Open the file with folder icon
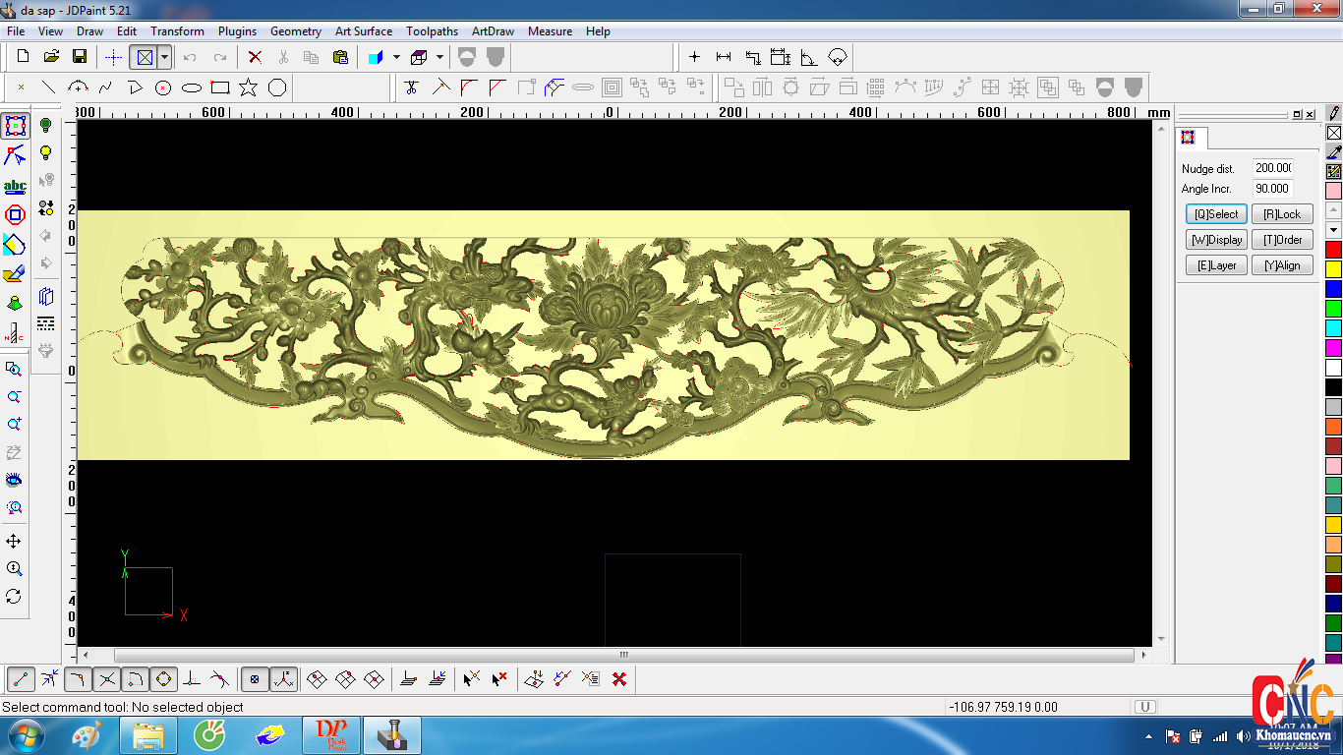 coord(51,57)
